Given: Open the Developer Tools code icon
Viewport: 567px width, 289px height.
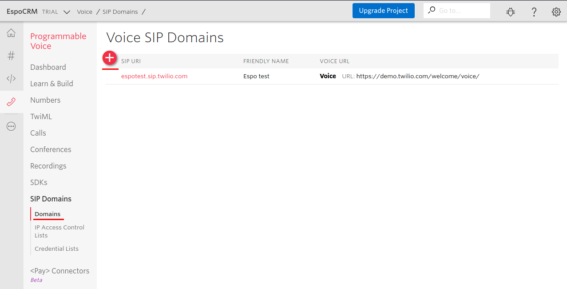Looking at the screenshot, I should pos(11,79).
